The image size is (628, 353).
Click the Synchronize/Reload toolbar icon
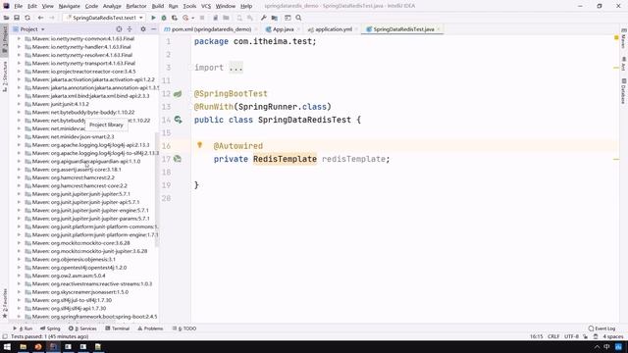pyautogui.click(x=27, y=18)
